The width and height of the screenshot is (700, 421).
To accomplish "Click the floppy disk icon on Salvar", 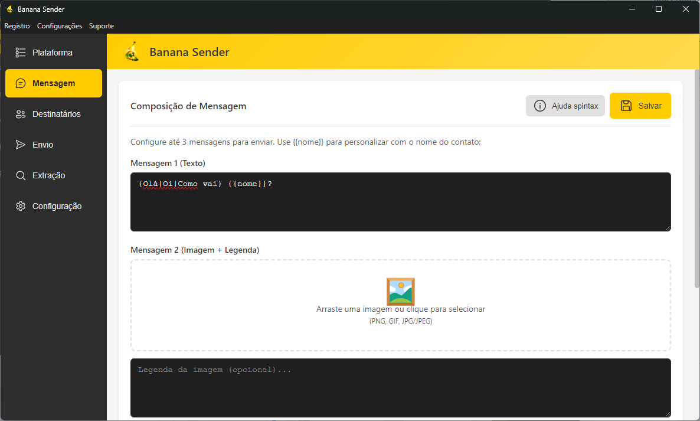I will 626,106.
